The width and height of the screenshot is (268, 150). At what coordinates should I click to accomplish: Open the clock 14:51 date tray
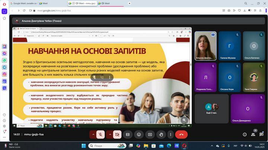261,146
